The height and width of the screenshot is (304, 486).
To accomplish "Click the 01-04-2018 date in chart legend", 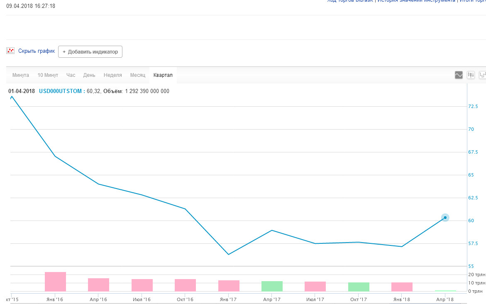I will pyautogui.click(x=22, y=91).
